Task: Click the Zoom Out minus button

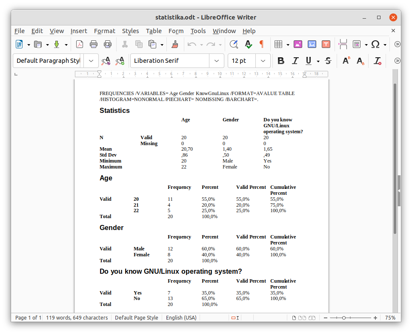Action: [x=326, y=318]
